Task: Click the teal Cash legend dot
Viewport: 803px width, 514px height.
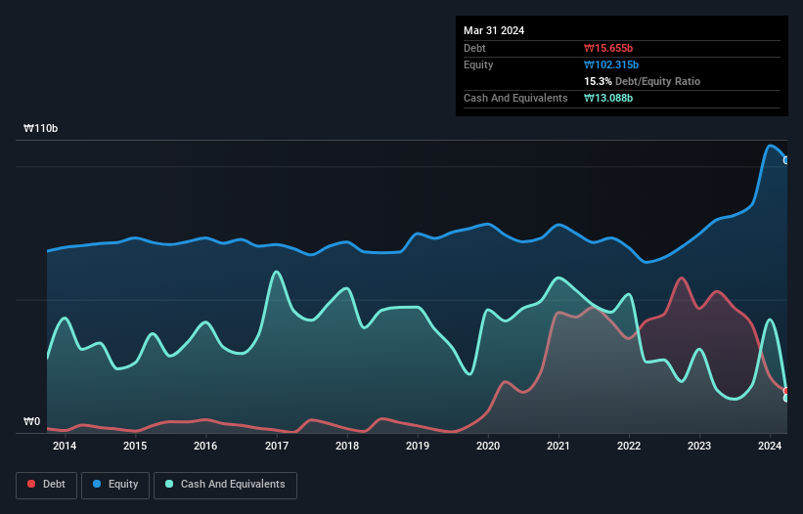Action: coord(169,484)
